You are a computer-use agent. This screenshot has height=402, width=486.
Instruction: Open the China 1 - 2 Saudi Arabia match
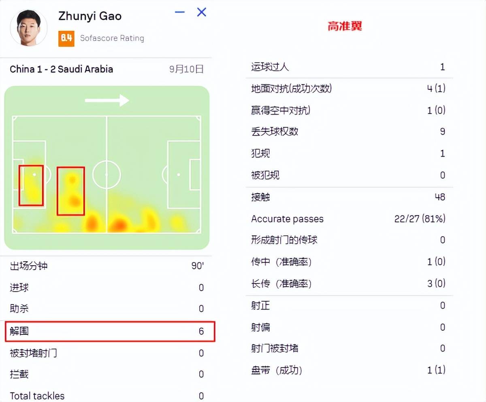[x=62, y=69]
